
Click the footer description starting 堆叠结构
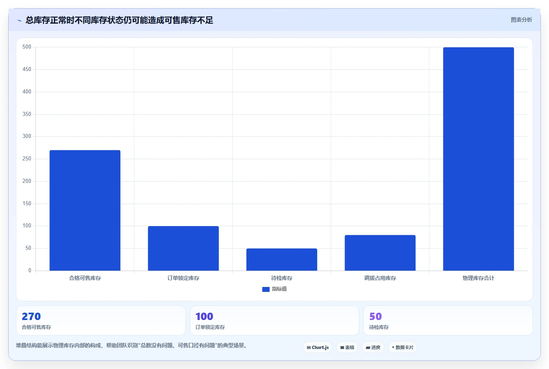(132, 345)
